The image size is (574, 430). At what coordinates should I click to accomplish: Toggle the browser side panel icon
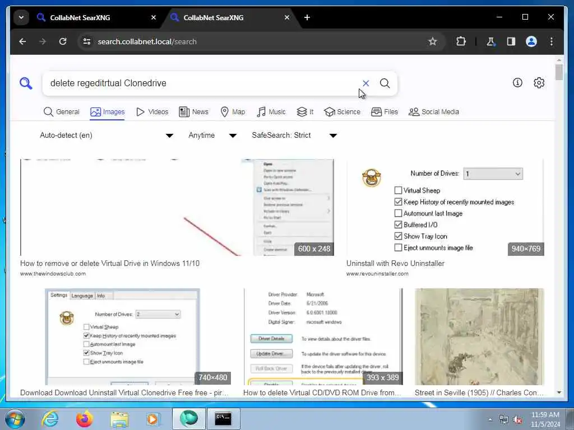(511, 41)
